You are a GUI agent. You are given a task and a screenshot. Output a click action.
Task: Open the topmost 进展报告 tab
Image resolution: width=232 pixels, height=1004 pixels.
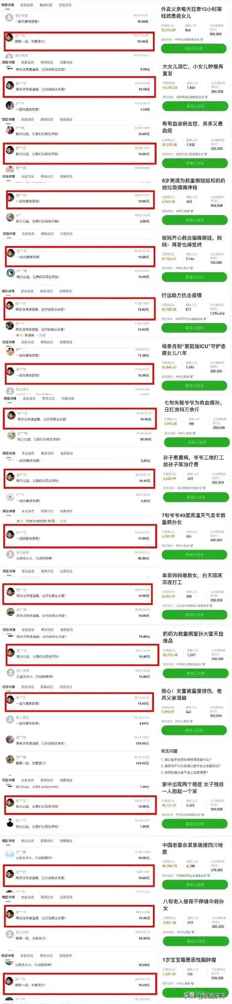point(65,5)
